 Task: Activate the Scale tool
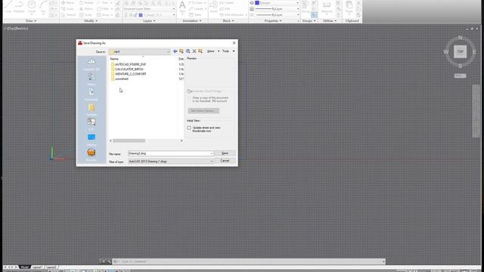[x=85, y=15]
